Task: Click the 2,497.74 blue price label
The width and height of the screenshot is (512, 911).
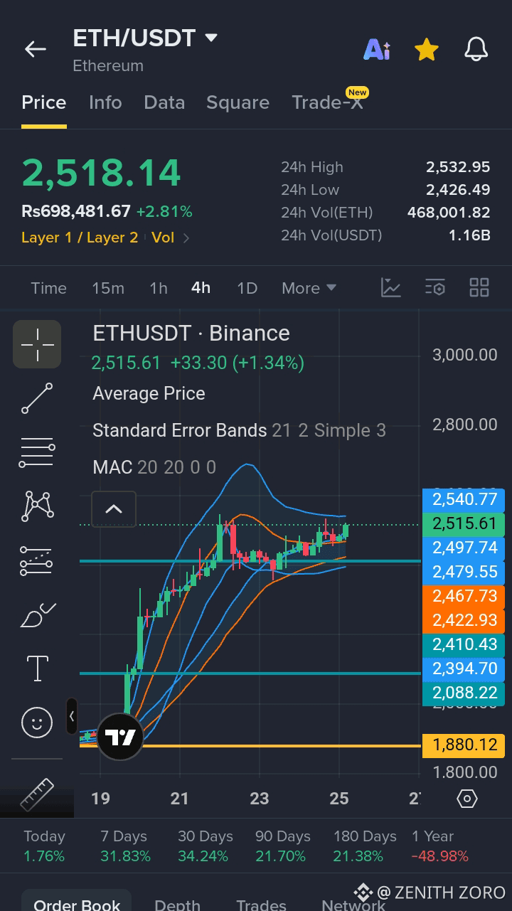Action: tap(464, 548)
